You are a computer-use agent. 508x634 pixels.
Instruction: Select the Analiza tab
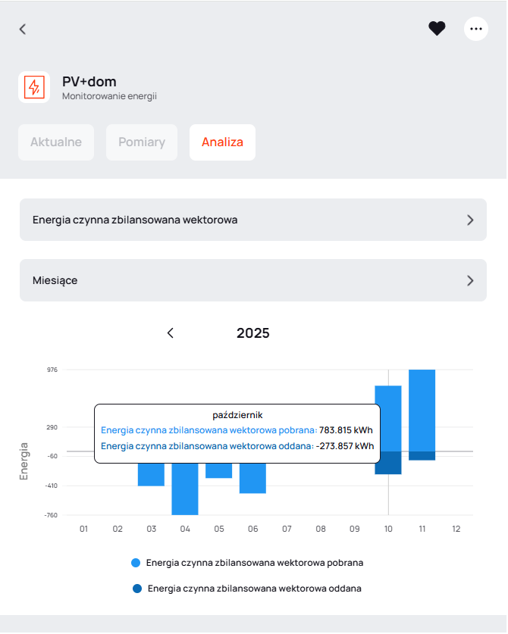(222, 142)
